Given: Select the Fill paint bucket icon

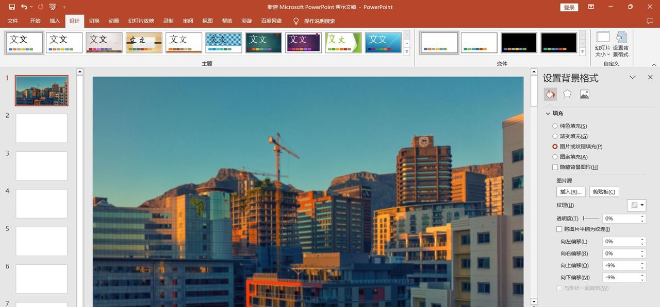Looking at the screenshot, I should (550, 94).
